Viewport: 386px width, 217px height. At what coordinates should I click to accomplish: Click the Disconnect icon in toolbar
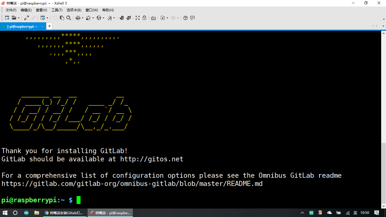(33, 18)
